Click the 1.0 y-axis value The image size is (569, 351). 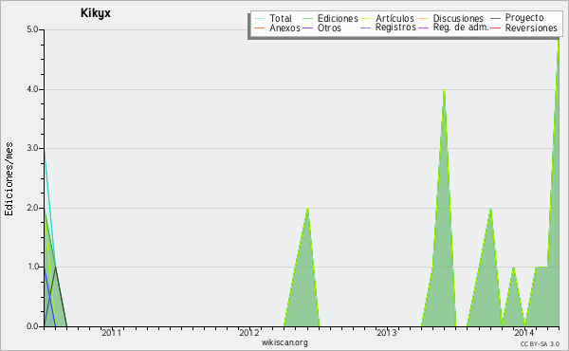tap(32, 267)
